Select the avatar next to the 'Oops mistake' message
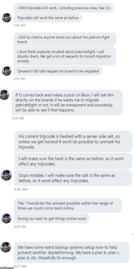 [6, 175]
